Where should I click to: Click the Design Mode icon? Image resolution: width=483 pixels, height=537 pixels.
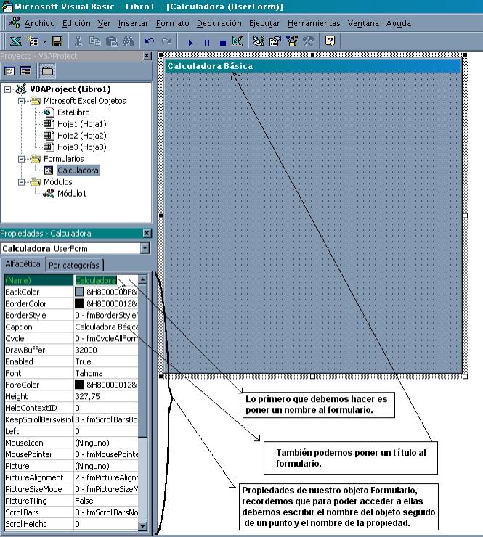pyautogui.click(x=237, y=42)
